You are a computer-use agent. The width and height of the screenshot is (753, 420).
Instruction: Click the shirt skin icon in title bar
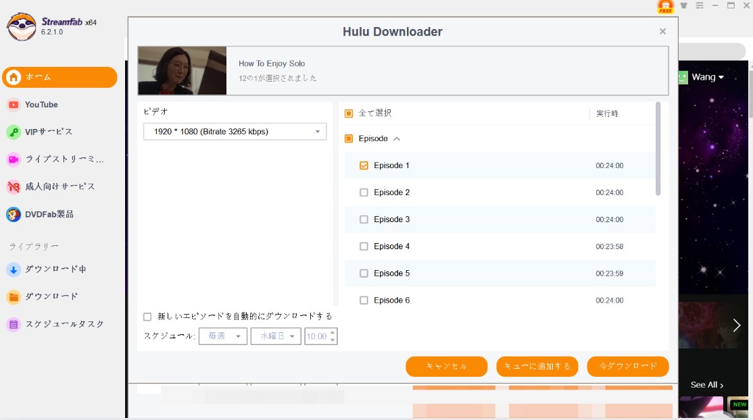click(x=684, y=5)
